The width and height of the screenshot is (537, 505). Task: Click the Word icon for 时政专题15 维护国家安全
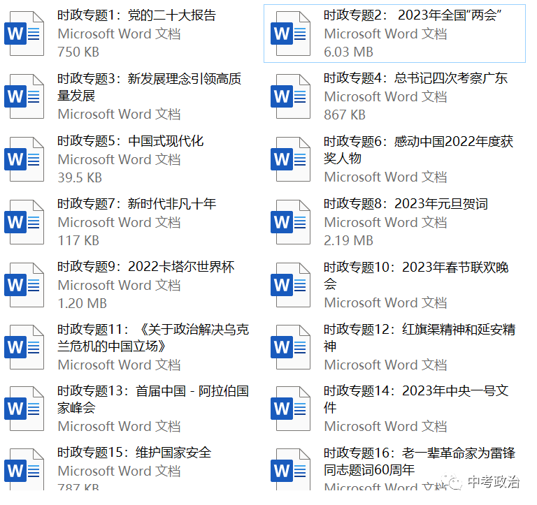24,469
